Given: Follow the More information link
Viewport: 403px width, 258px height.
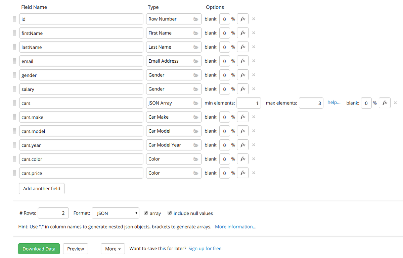Looking at the screenshot, I should tap(236, 227).
